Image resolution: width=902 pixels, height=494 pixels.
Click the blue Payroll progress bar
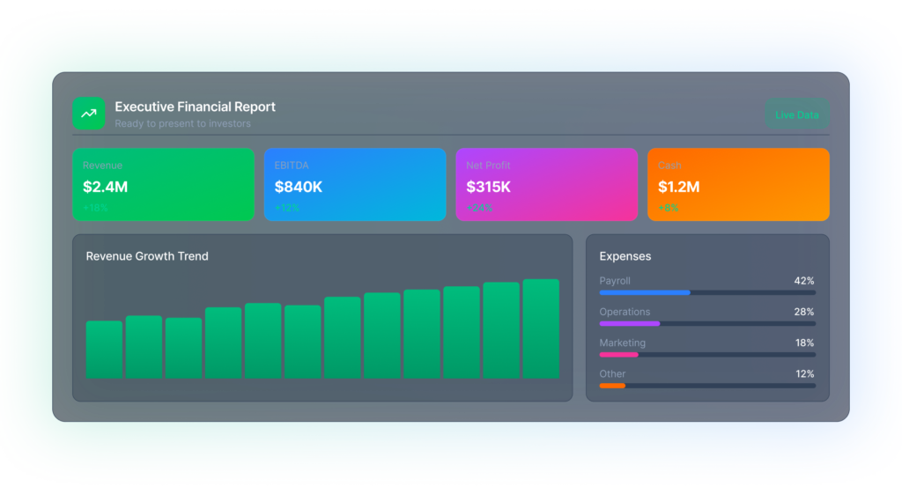tap(645, 292)
